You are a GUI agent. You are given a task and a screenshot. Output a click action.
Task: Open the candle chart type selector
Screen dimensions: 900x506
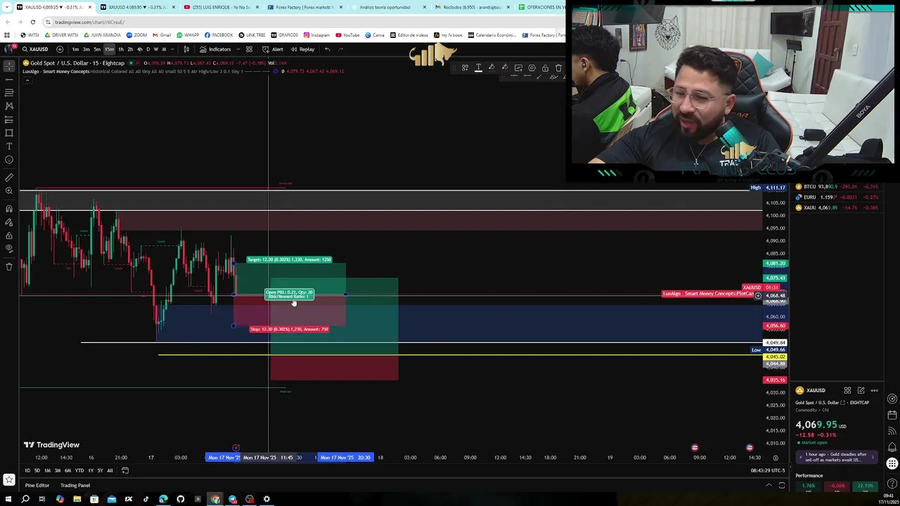186,49
